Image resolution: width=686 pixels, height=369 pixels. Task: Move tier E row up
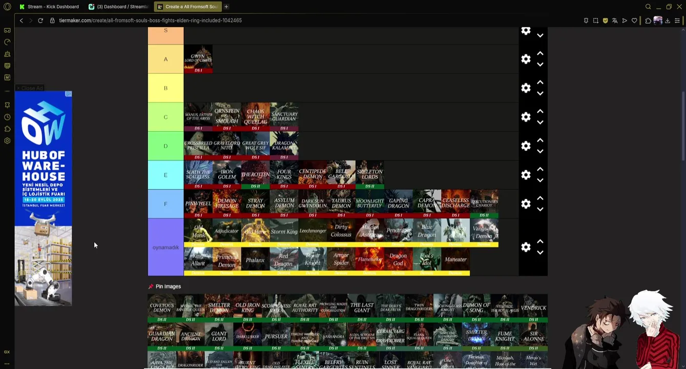[540, 169]
